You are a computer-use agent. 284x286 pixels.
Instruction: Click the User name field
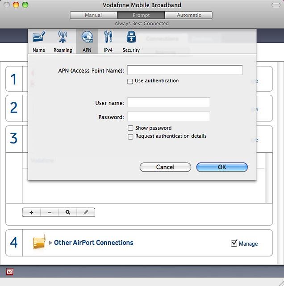coord(169,102)
